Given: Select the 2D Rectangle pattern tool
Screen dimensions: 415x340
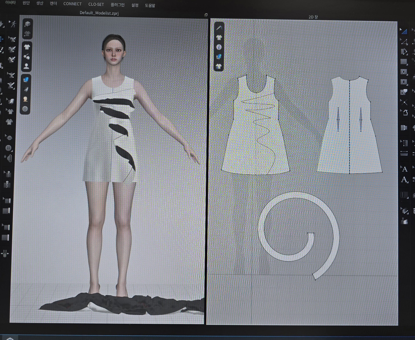Looking at the screenshot, I should 404,62.
